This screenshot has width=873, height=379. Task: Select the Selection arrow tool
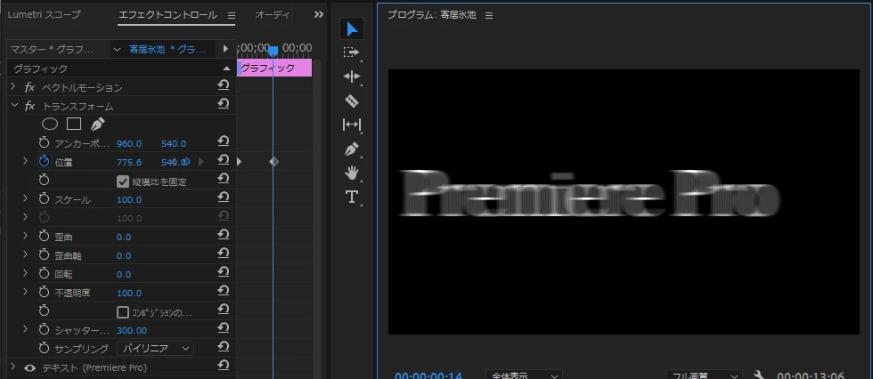tap(352, 29)
